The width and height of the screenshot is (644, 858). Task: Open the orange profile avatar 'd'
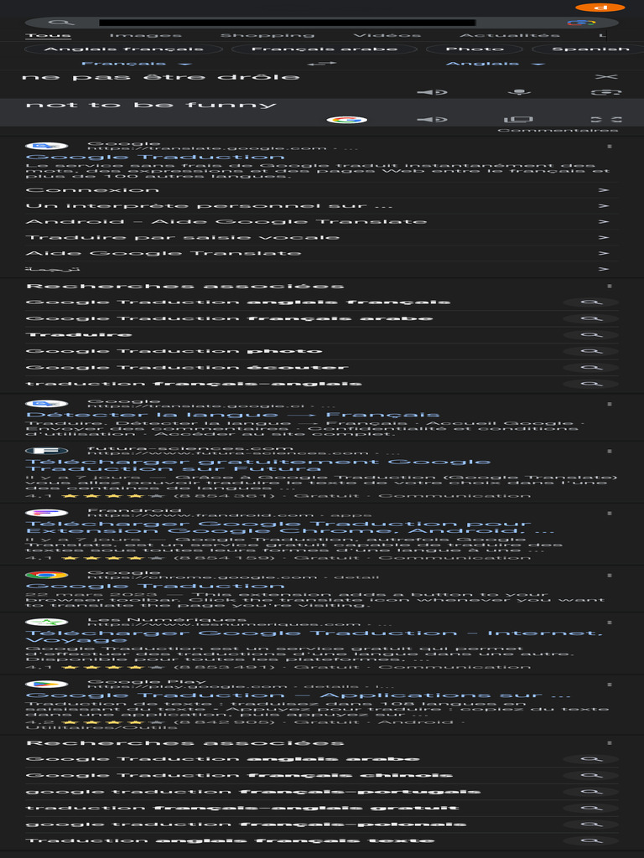pos(600,7)
